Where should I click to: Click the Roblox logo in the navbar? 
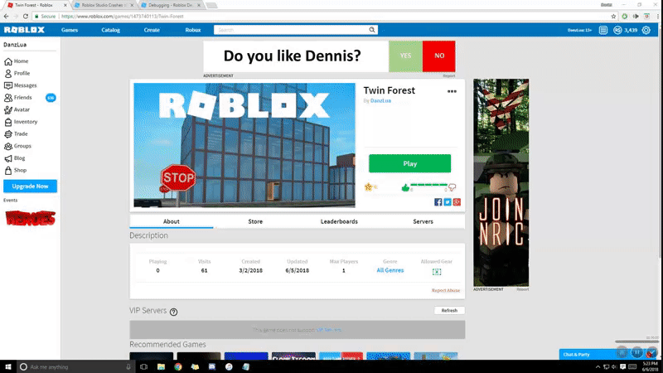(24, 30)
